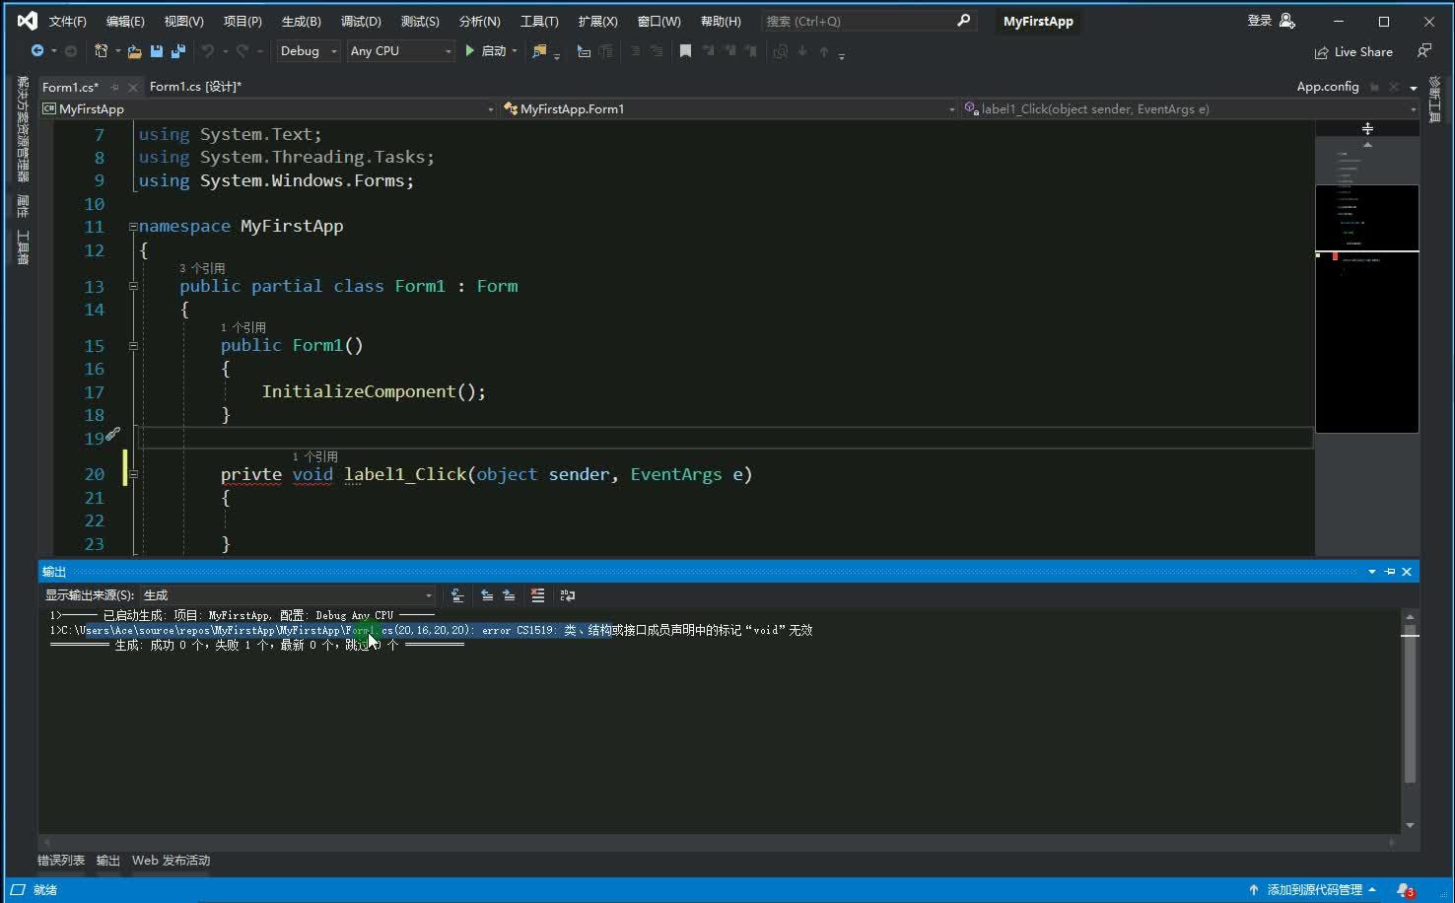This screenshot has width=1455, height=903.
Task: Open the output source dropdown showing 生成
Action: (288, 595)
